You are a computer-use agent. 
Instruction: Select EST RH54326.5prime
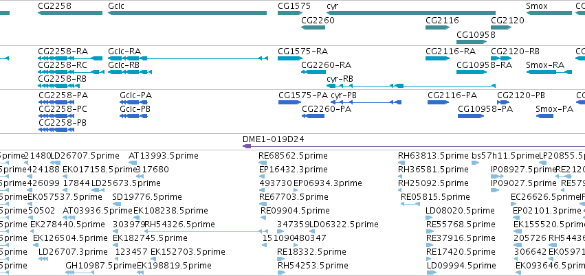coord(179,225)
